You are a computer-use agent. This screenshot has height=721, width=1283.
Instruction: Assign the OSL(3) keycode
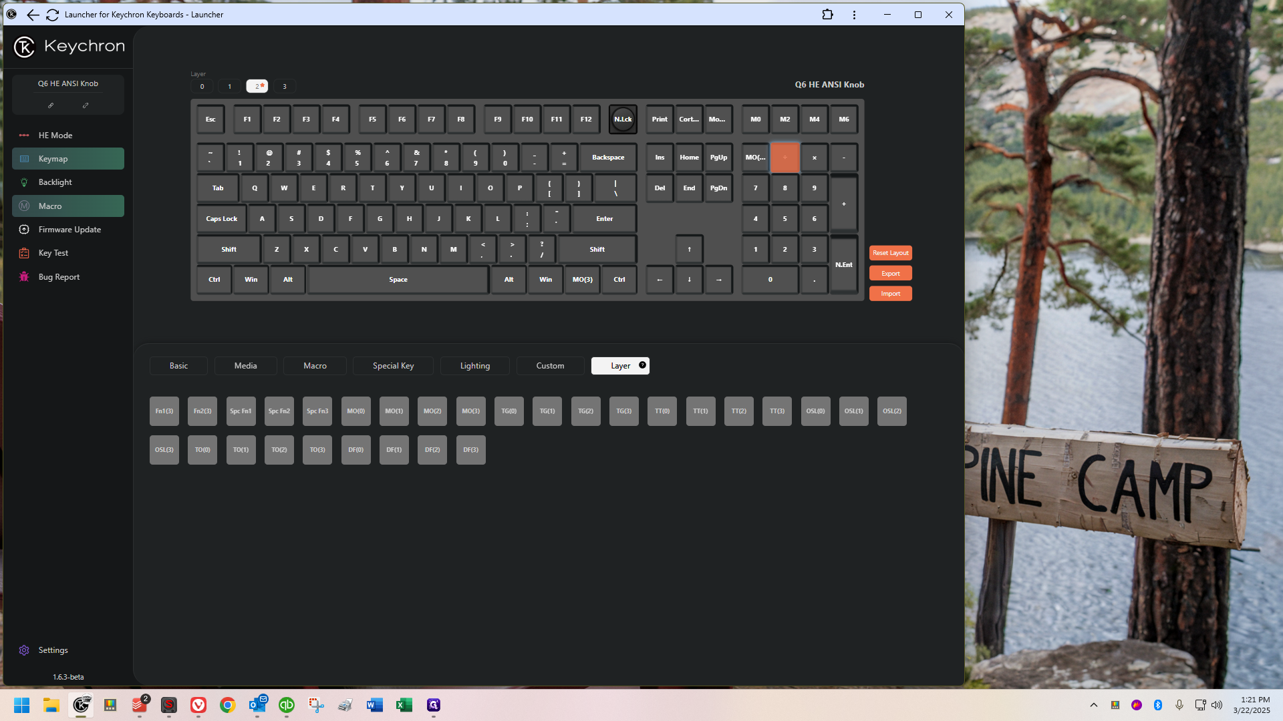pyautogui.click(x=164, y=450)
